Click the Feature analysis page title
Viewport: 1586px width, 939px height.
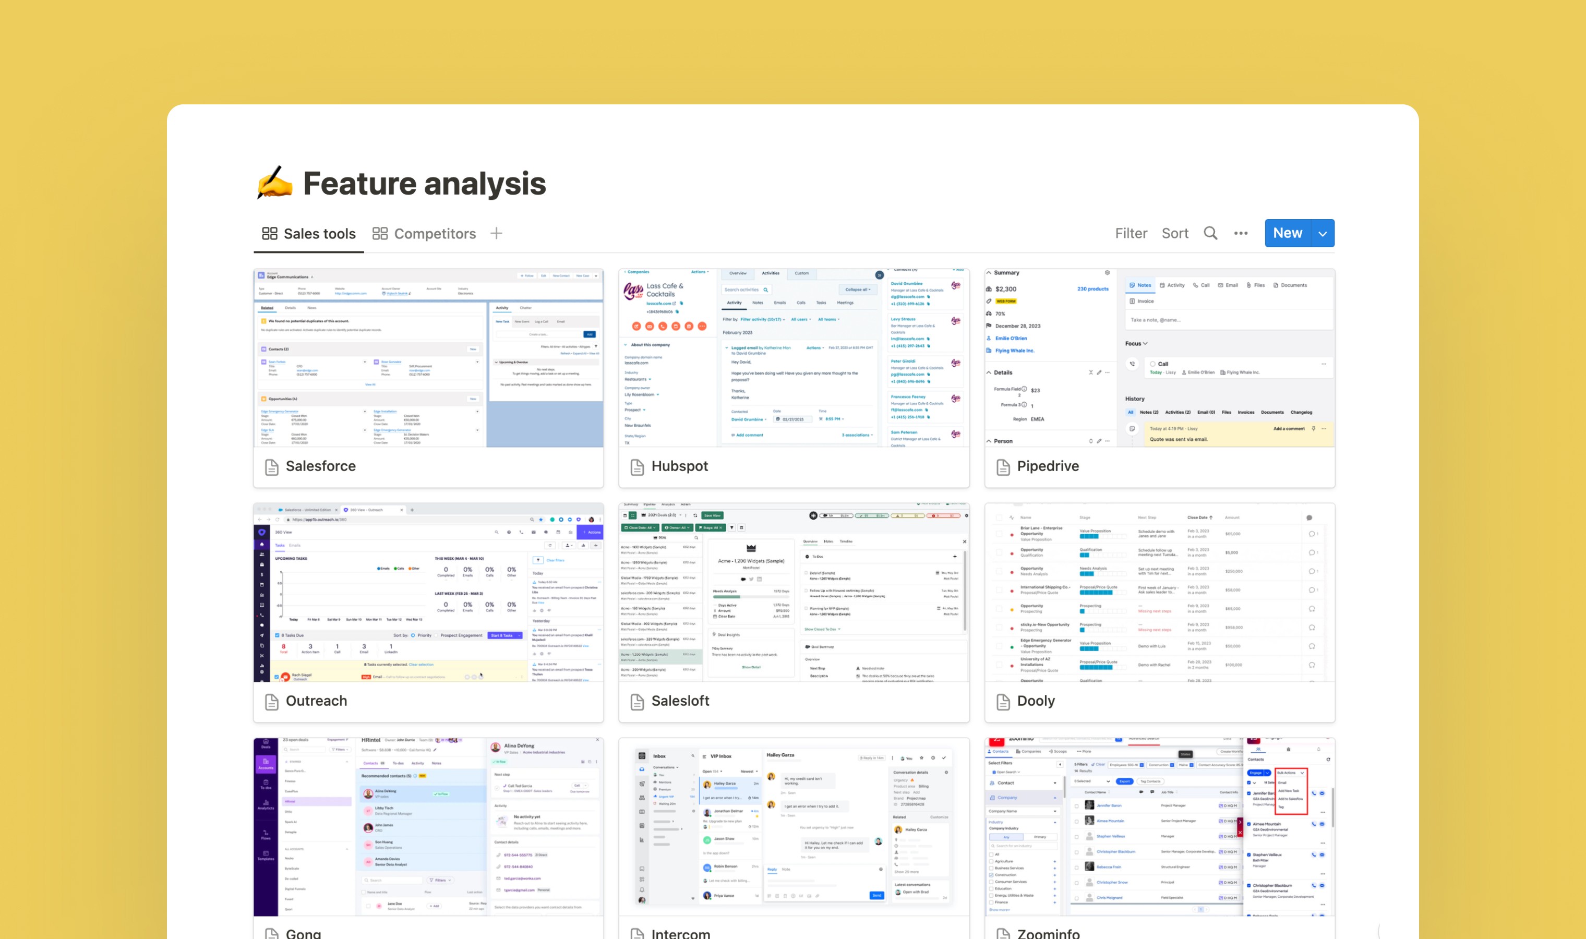(x=425, y=184)
